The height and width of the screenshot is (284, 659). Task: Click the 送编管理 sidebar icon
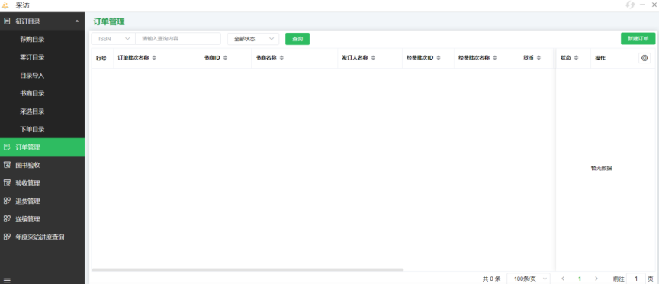7,219
